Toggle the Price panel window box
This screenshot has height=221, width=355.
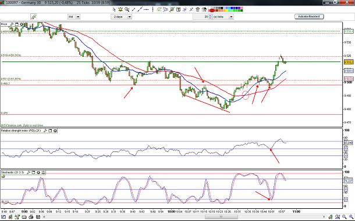coord(16,24)
